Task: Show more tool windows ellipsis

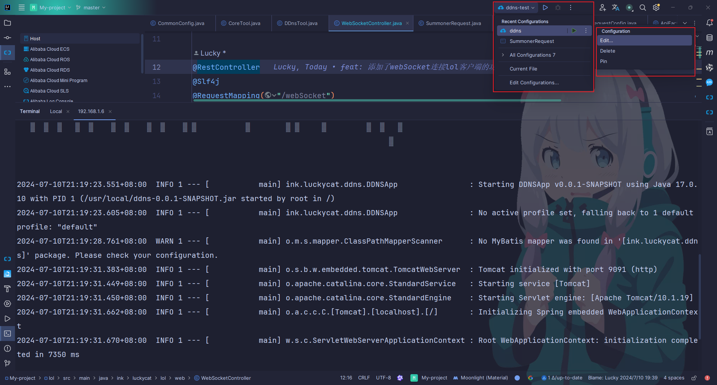Action: click(7, 87)
